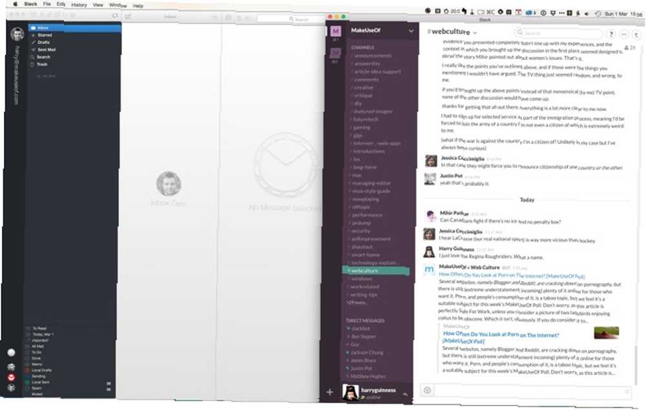This screenshot has height=410, width=646.
Task: Click Jessica Cccimiglio's avatar in today's messages
Action: coord(430,234)
